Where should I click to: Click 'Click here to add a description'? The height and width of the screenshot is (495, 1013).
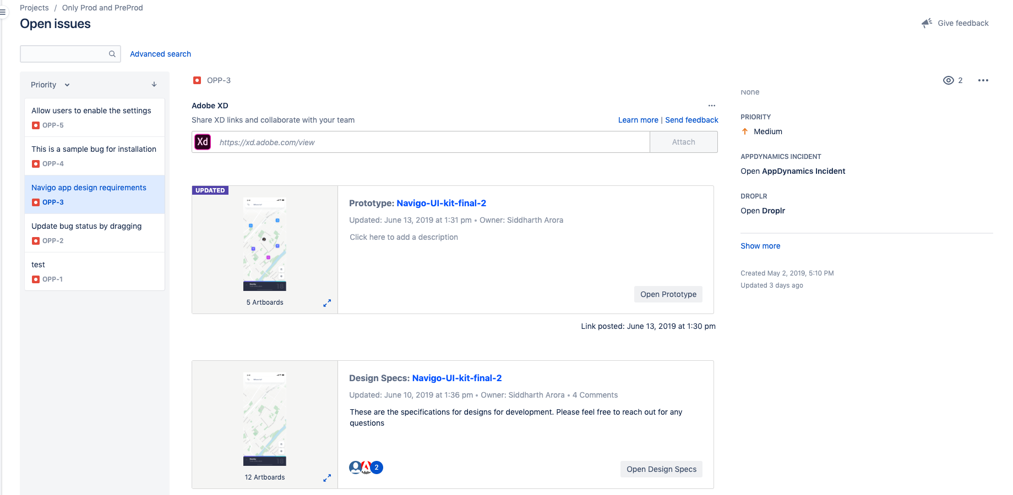click(x=404, y=237)
